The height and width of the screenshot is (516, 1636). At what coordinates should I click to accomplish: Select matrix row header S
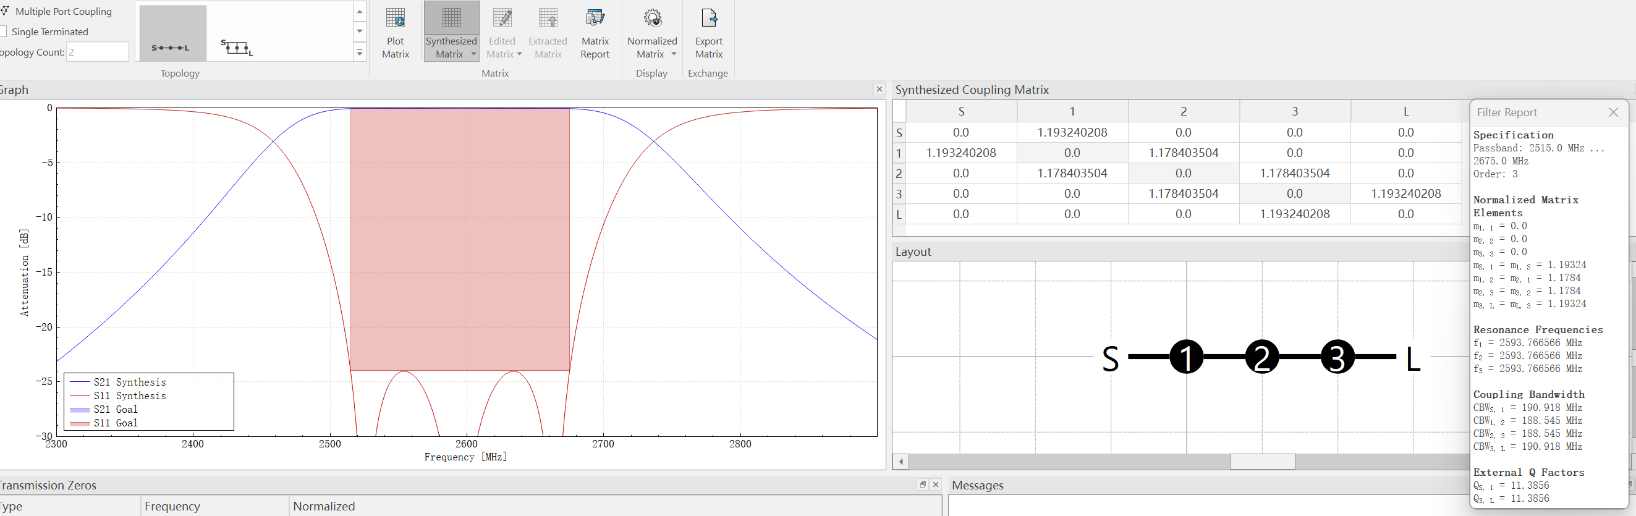899,133
